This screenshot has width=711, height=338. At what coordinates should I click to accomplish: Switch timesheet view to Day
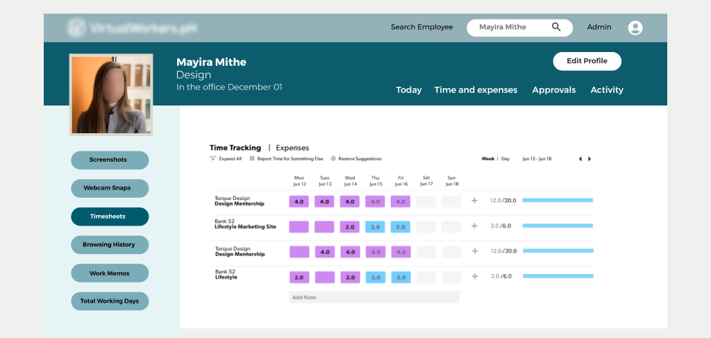coord(505,159)
